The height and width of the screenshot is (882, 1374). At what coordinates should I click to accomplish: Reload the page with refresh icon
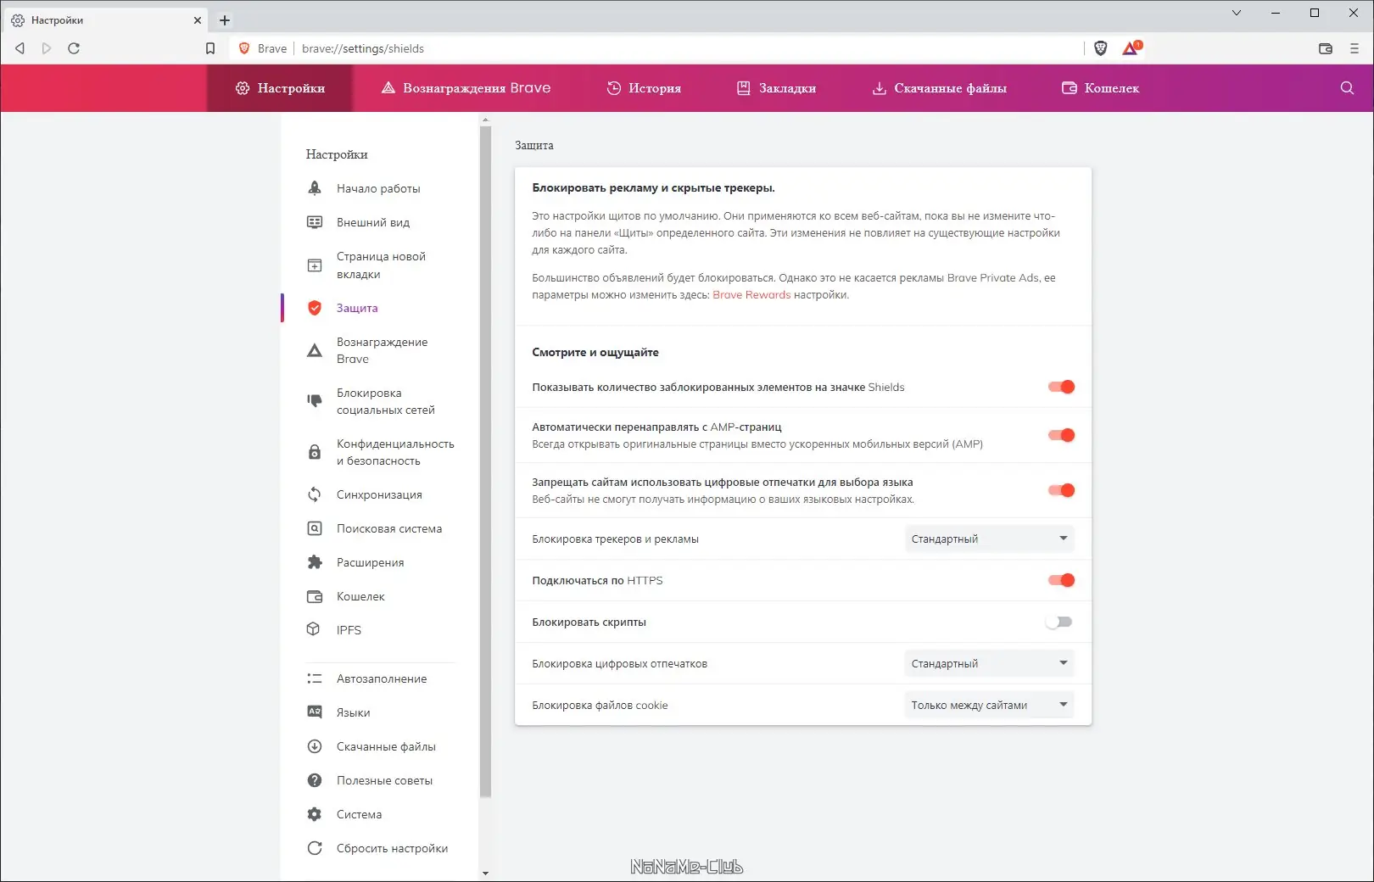(x=74, y=48)
